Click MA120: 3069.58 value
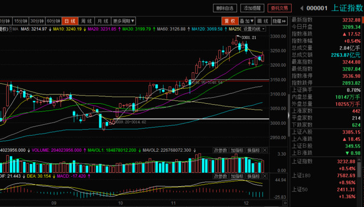364x207 pixels. [x=207, y=29]
